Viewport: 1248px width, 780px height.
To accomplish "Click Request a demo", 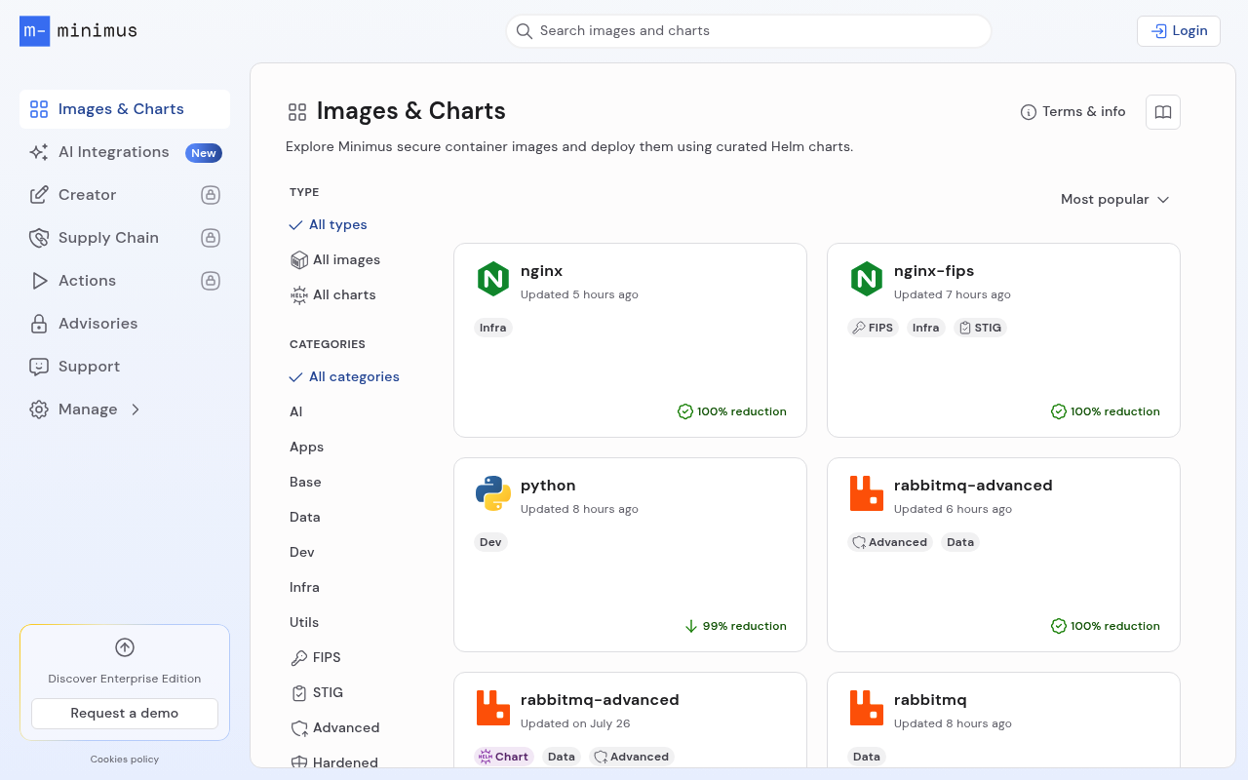I will point(125,713).
